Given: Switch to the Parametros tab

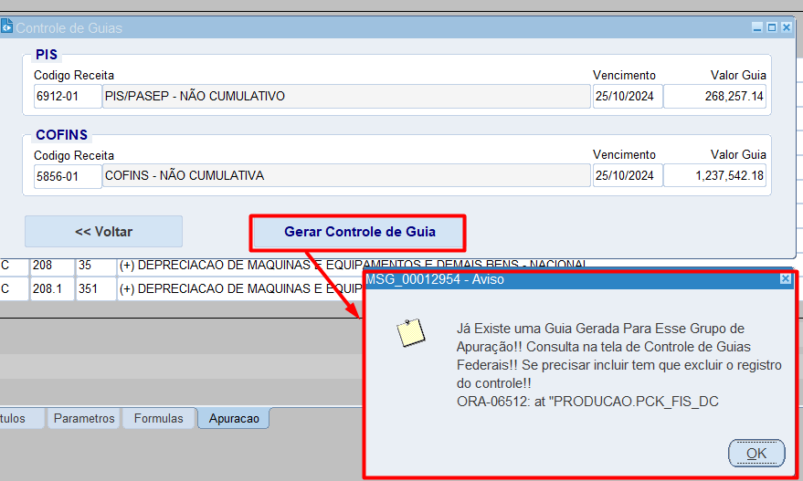Looking at the screenshot, I should (84, 418).
